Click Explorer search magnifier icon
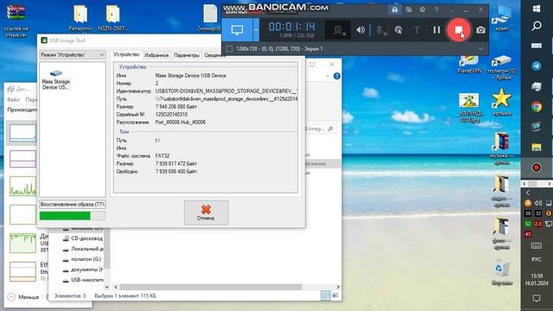The image size is (553, 311). pos(330,129)
